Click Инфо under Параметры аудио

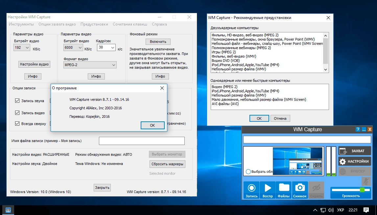coord(33,76)
